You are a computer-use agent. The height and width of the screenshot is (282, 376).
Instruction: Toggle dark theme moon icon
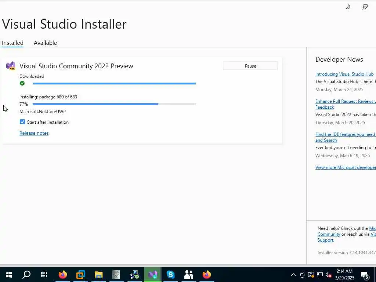pos(348,7)
